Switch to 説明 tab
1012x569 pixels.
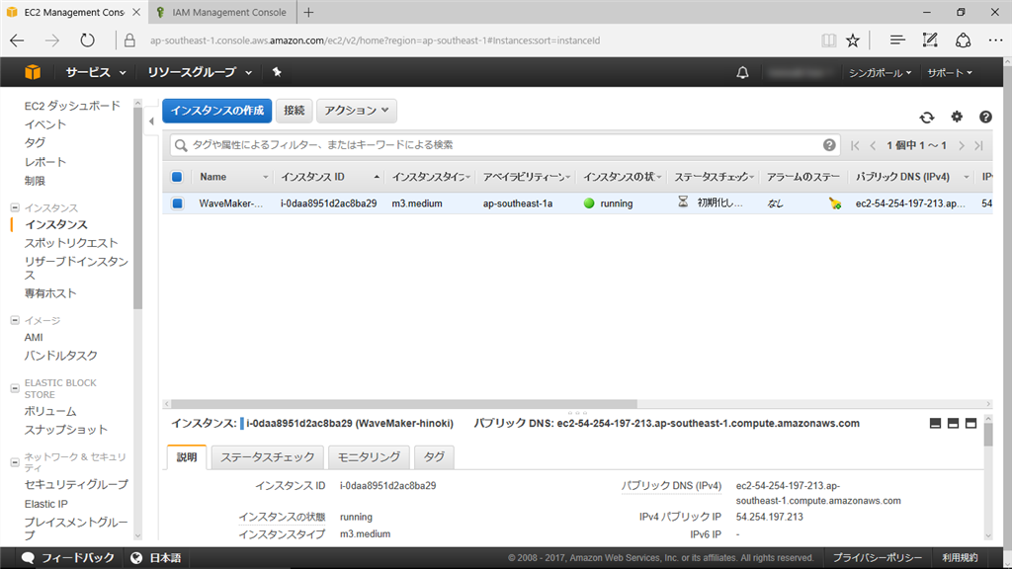click(x=187, y=456)
